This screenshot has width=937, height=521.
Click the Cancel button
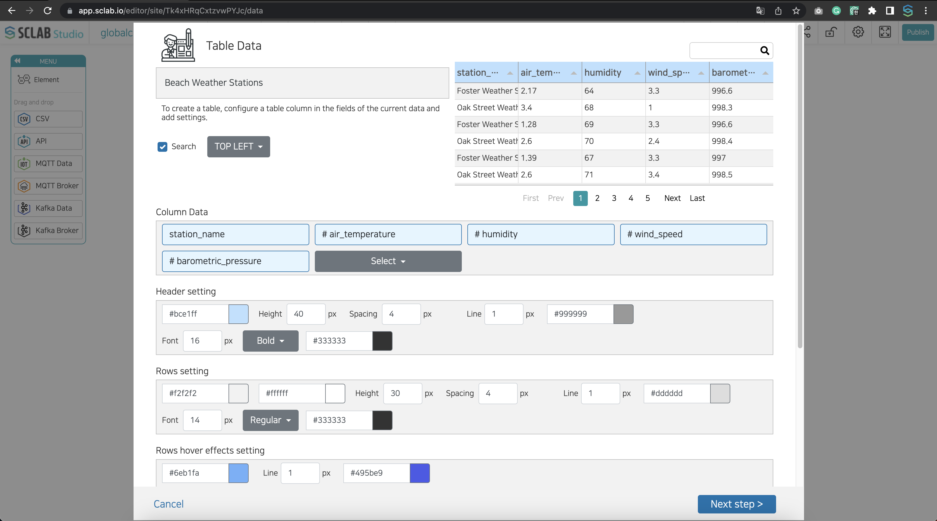point(169,504)
